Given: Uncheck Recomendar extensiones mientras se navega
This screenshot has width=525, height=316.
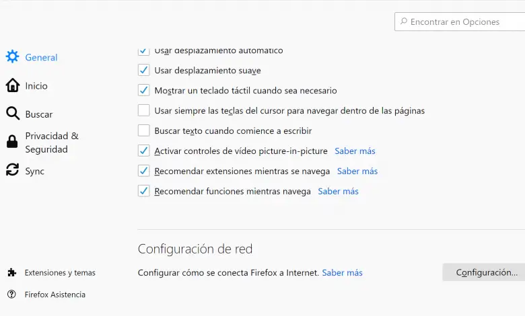Looking at the screenshot, I should pyautogui.click(x=143, y=171).
